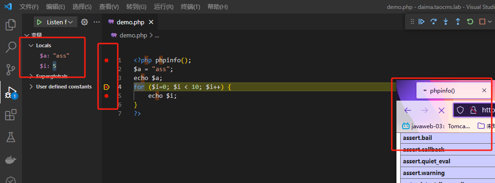Open launch.json with the gear icon
The height and width of the screenshot is (183, 495).
click(x=84, y=22)
